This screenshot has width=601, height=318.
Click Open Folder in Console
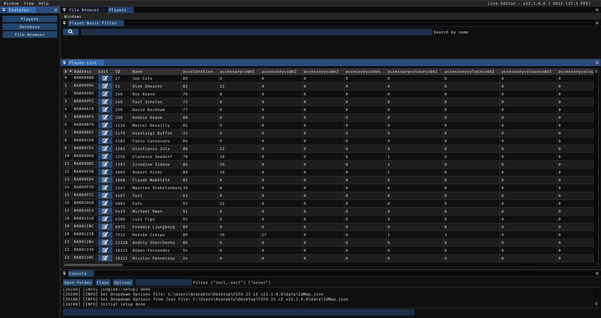[78, 283]
